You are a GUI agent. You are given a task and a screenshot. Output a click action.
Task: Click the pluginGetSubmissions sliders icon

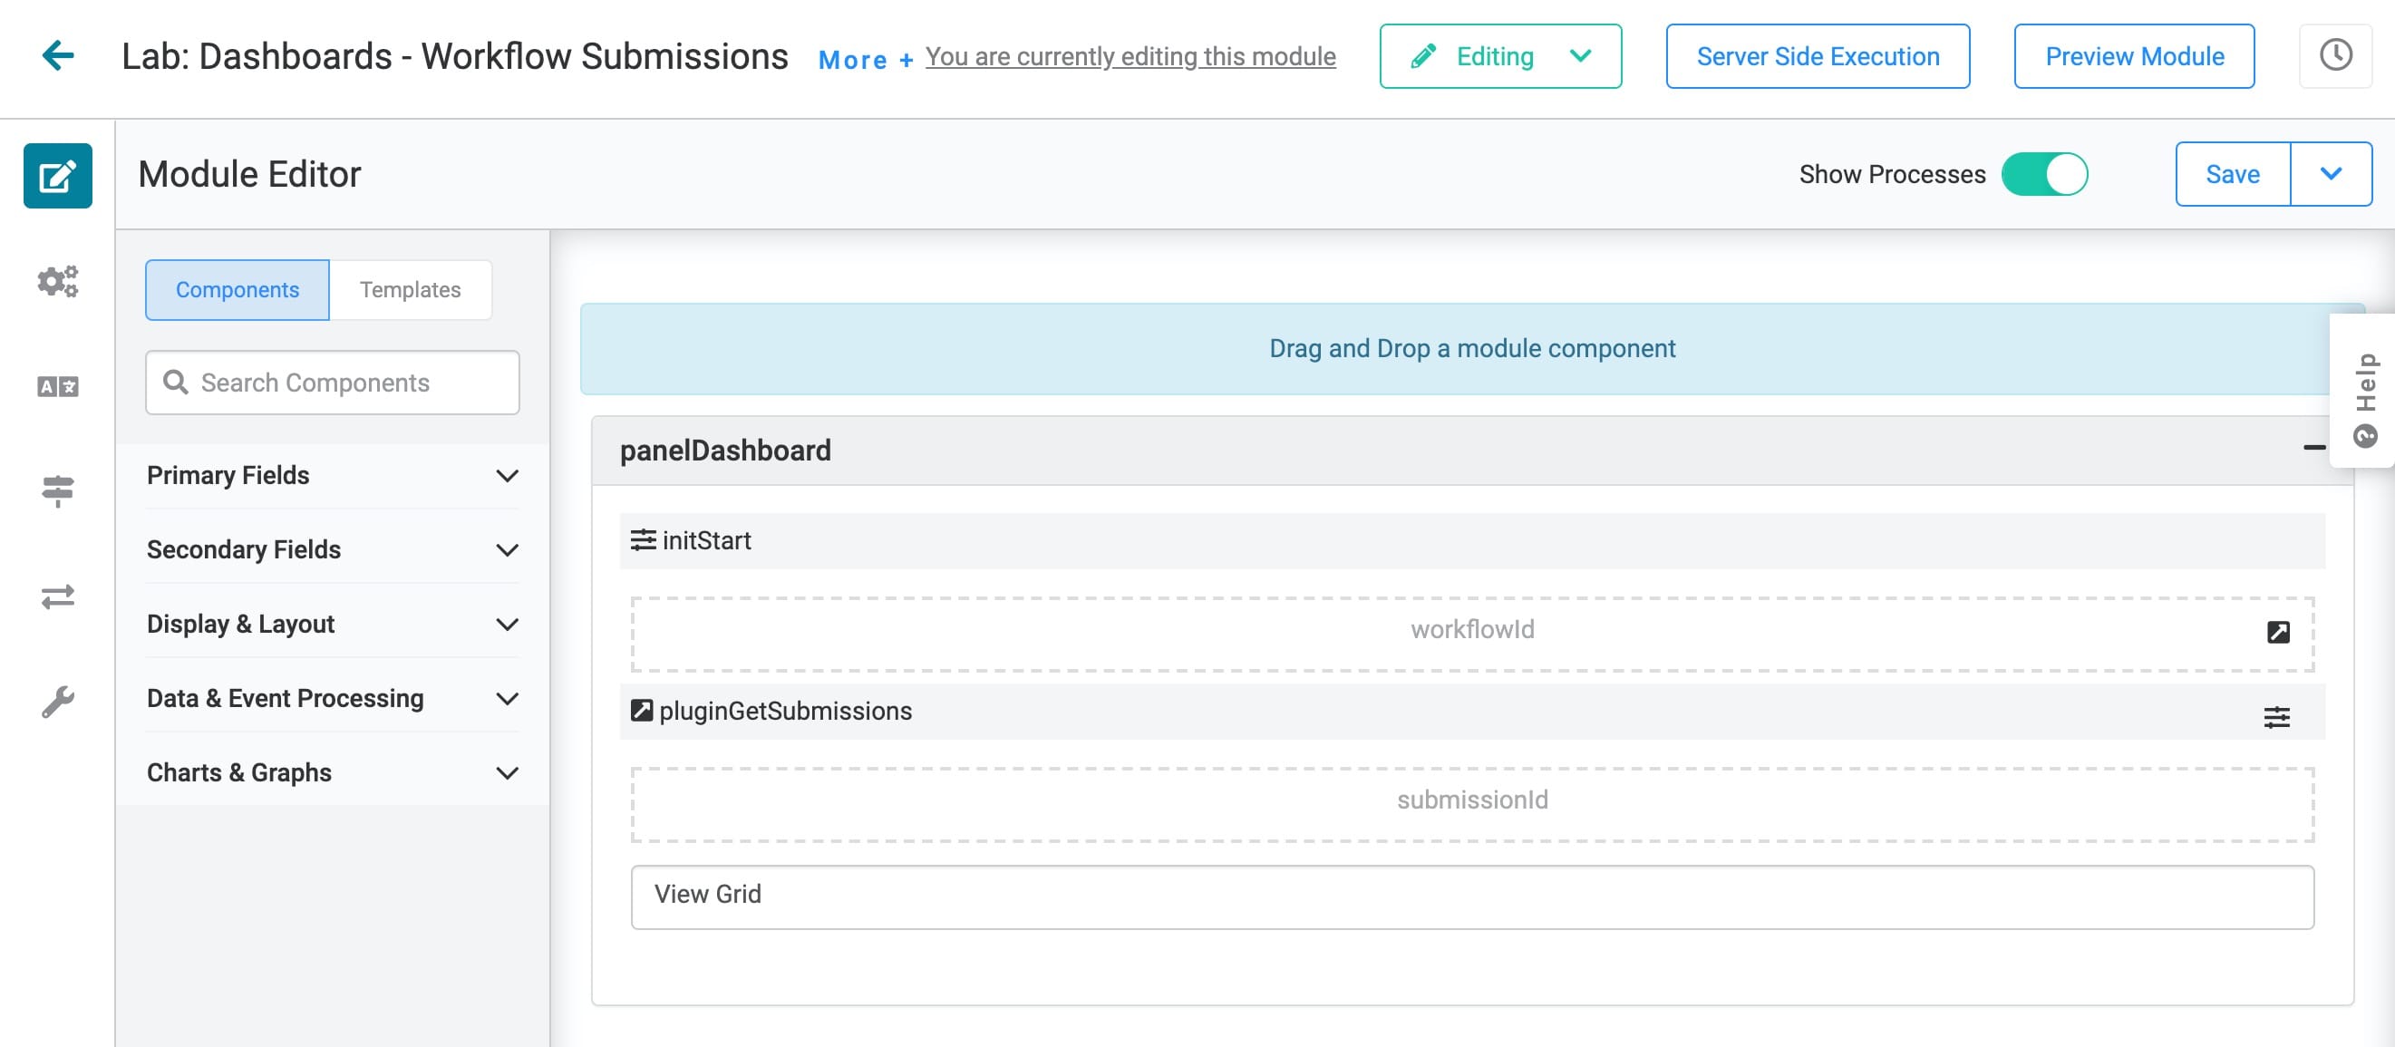2276,717
